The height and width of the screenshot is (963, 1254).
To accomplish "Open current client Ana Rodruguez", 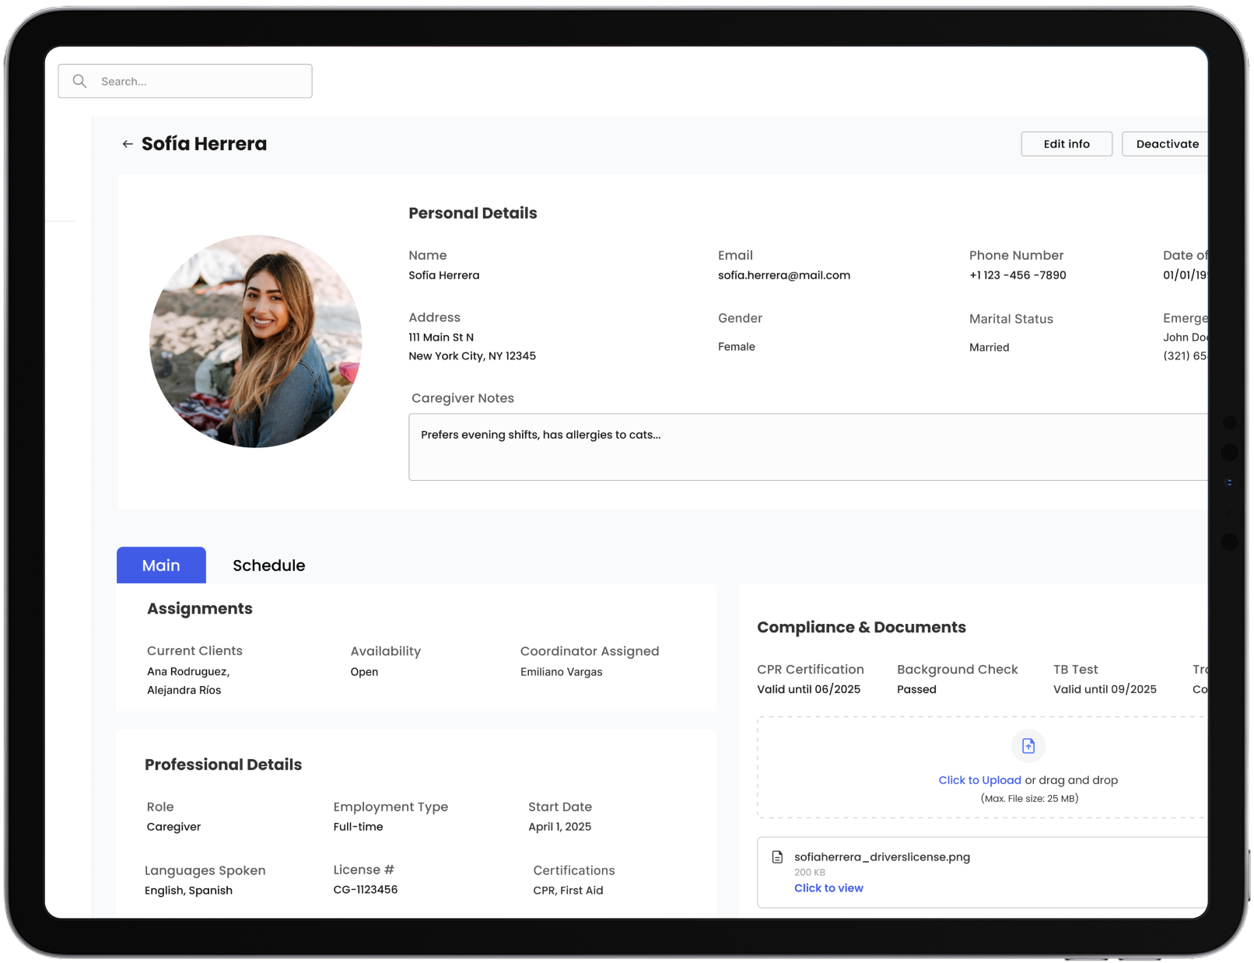I will click(x=188, y=672).
